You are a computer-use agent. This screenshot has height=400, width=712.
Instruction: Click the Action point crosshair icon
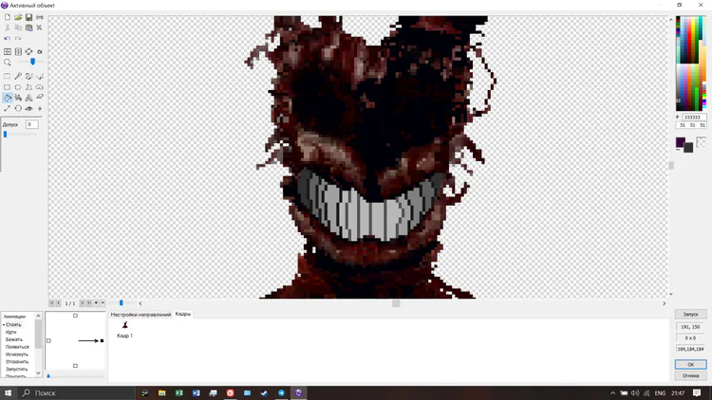click(40, 108)
